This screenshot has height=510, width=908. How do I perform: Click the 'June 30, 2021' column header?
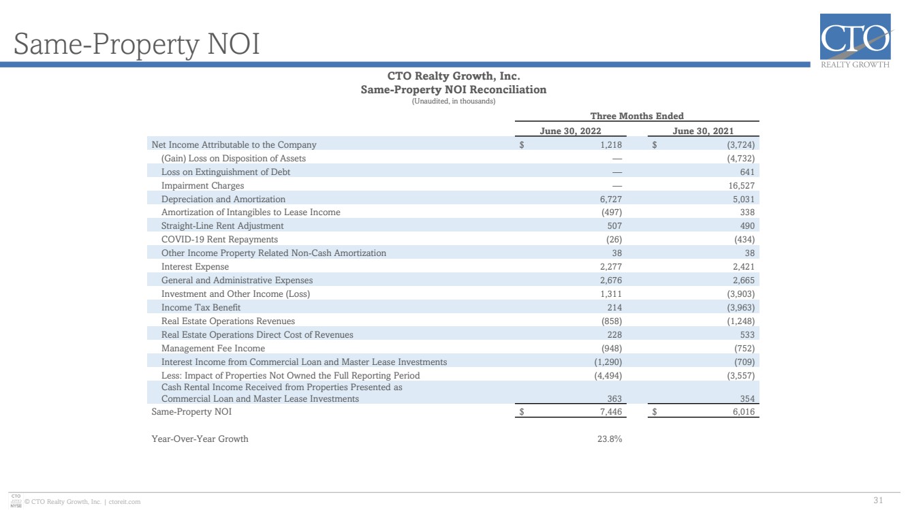[703, 131]
